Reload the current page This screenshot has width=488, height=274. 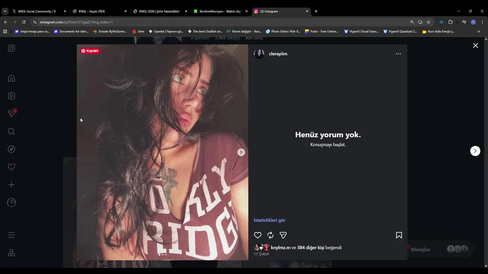tap(24, 22)
